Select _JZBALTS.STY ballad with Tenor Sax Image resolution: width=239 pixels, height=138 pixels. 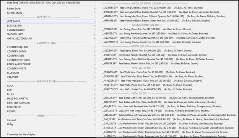[x=158, y=98]
